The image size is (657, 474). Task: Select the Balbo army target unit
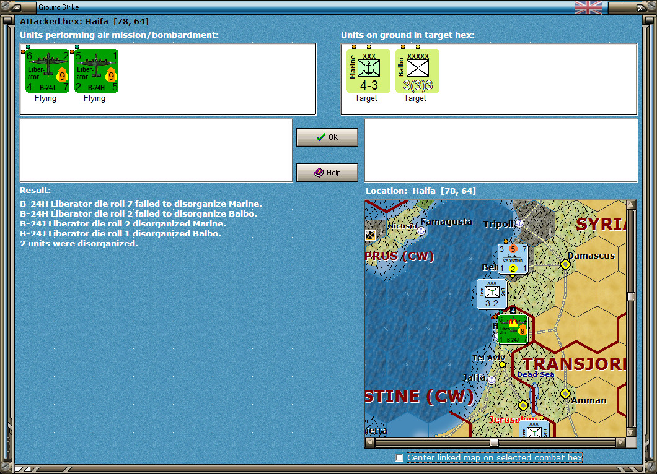click(417, 71)
